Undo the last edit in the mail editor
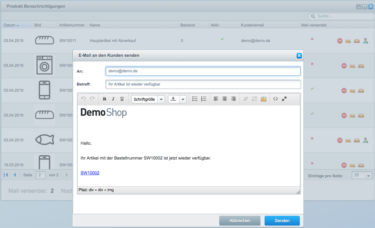The width and height of the screenshot is (375, 228). (84, 99)
